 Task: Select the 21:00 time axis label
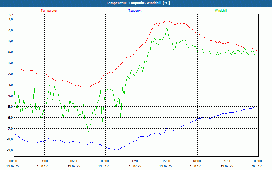(x=227, y=161)
